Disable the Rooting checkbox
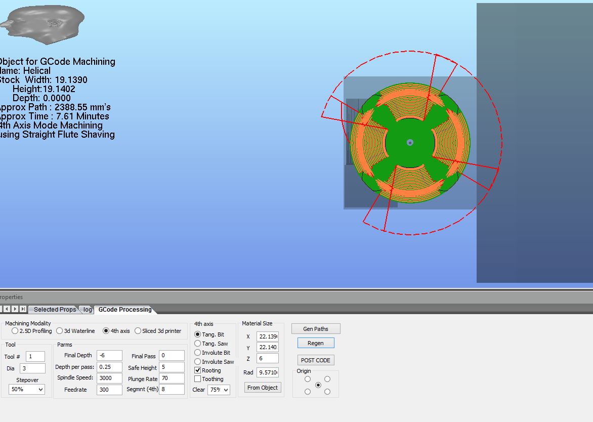This screenshot has width=593, height=422. click(x=198, y=370)
